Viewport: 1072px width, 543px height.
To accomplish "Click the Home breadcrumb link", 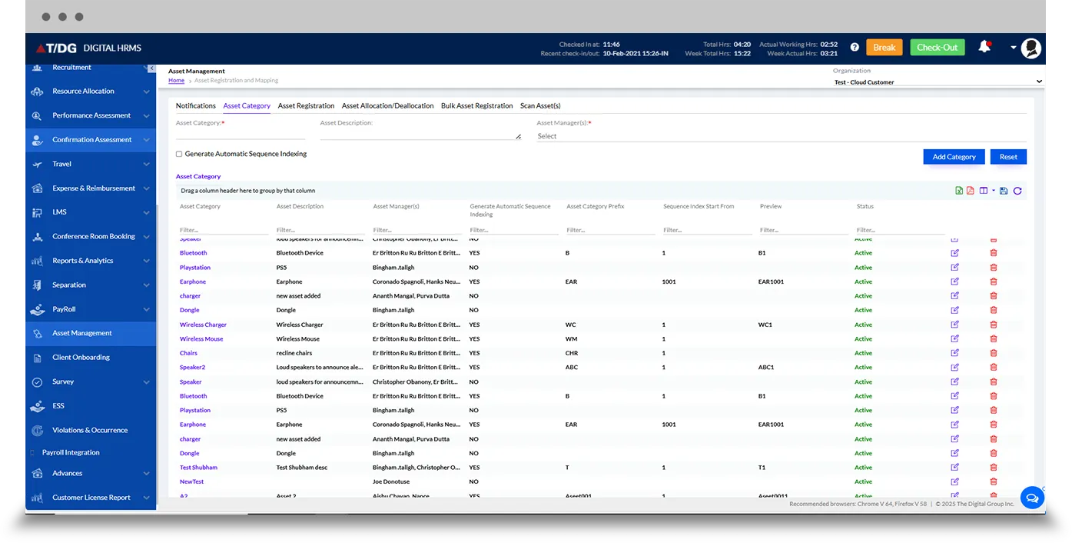I will coord(176,81).
